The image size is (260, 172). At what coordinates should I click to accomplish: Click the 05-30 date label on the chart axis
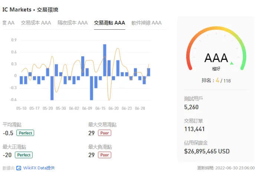pyautogui.click(x=61, y=108)
